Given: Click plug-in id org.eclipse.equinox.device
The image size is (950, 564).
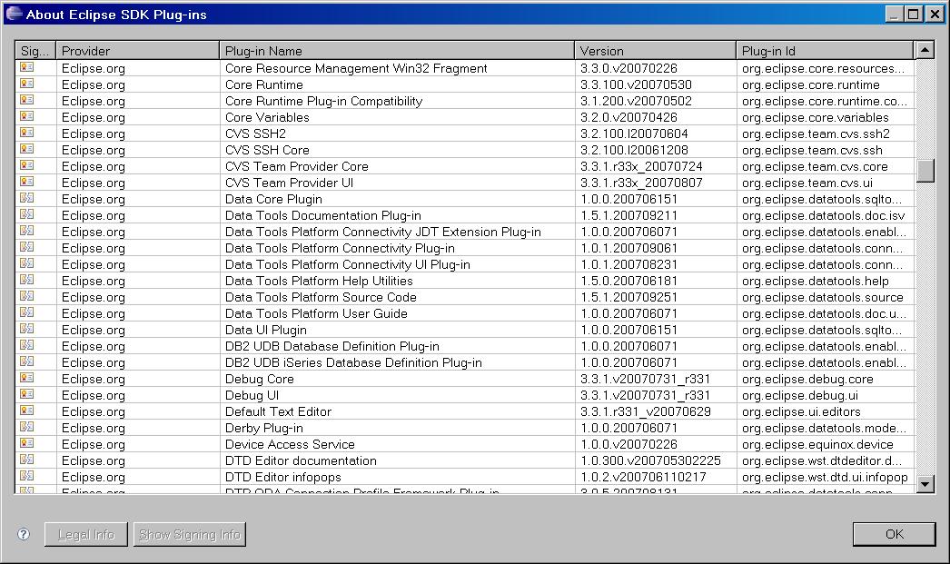Looking at the screenshot, I should pyautogui.click(x=817, y=445).
